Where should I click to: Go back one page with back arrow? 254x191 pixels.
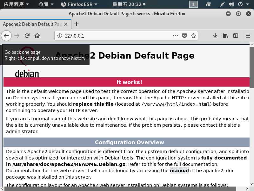pyautogui.click(x=6, y=36)
